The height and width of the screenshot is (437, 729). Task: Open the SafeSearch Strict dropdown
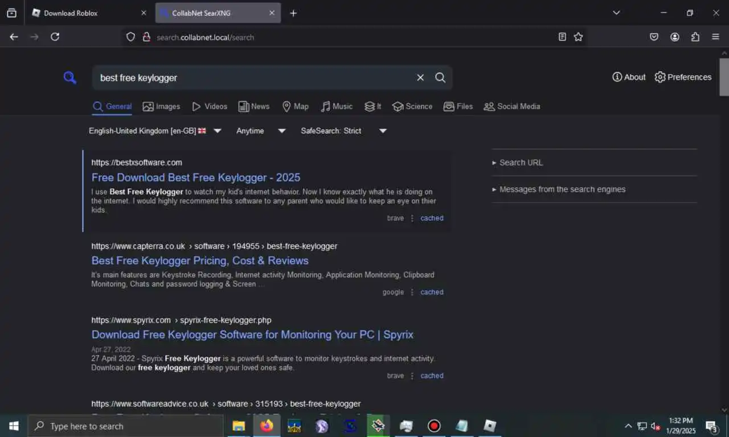[x=344, y=131]
